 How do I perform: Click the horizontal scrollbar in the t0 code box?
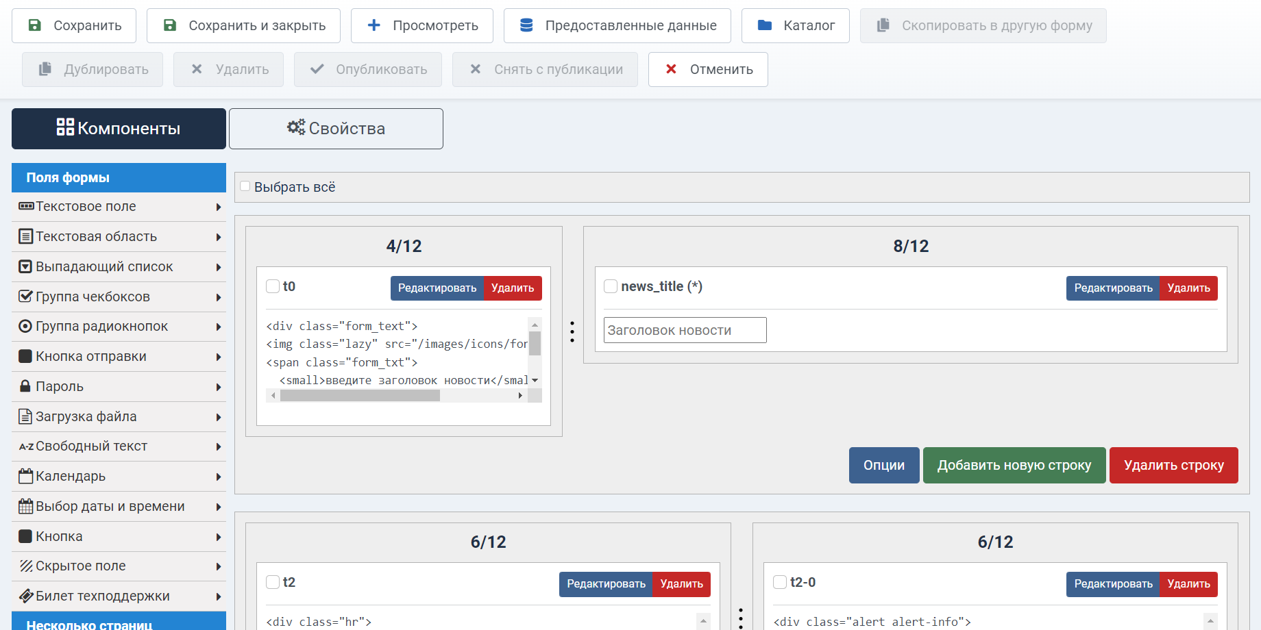tap(360, 396)
